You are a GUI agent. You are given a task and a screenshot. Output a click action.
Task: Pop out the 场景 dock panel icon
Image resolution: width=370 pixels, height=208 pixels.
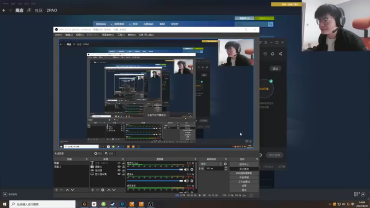(86, 159)
